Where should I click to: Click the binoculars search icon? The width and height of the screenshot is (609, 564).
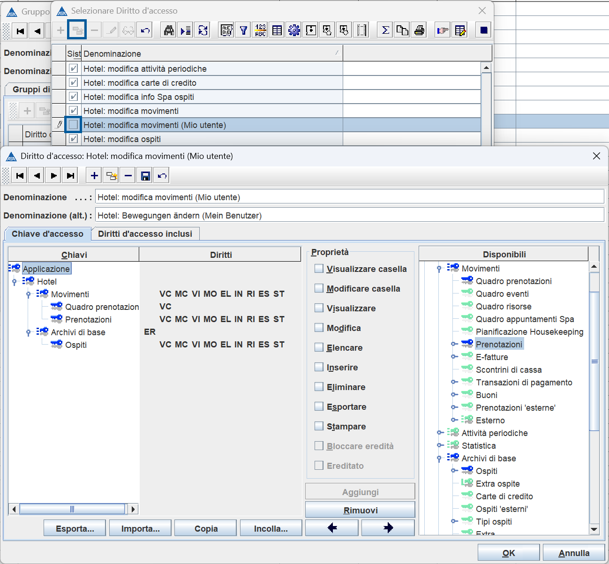[x=169, y=30]
